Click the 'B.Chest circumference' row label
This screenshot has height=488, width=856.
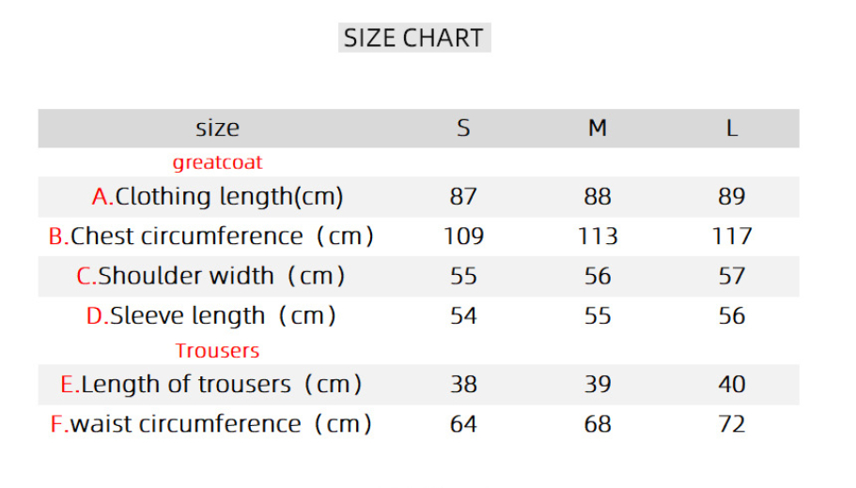coord(211,236)
